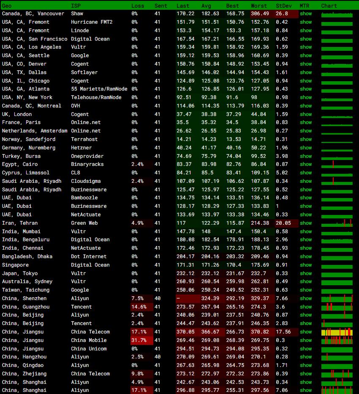Open MTR for Atlanta 55 Marietta/RamNode
Image resolution: width=359 pixels, height=394 pixels.
pyautogui.click(x=306, y=89)
